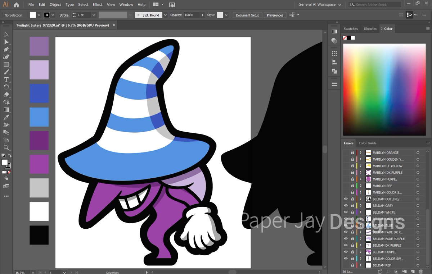
Task: Select the Direct Selection tool
Action: pyautogui.click(x=6, y=42)
